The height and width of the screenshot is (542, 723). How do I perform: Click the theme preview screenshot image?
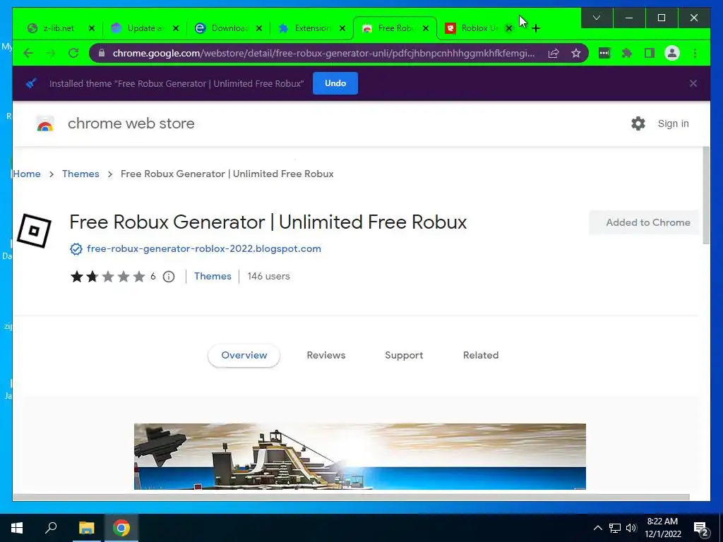[359, 457]
